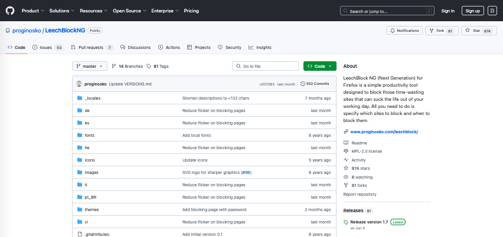Click the commits history clock icon

click(x=302, y=84)
